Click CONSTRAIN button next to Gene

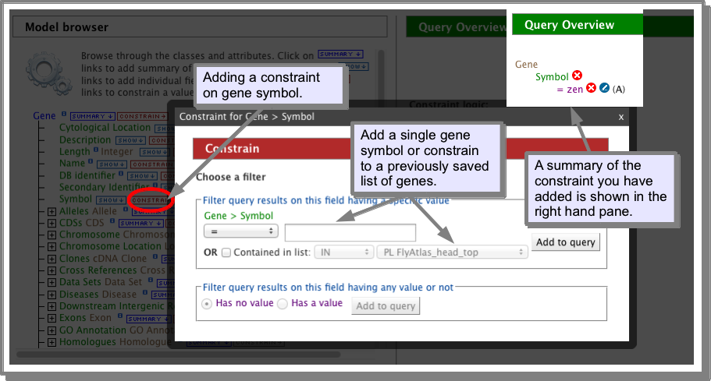[x=141, y=116]
